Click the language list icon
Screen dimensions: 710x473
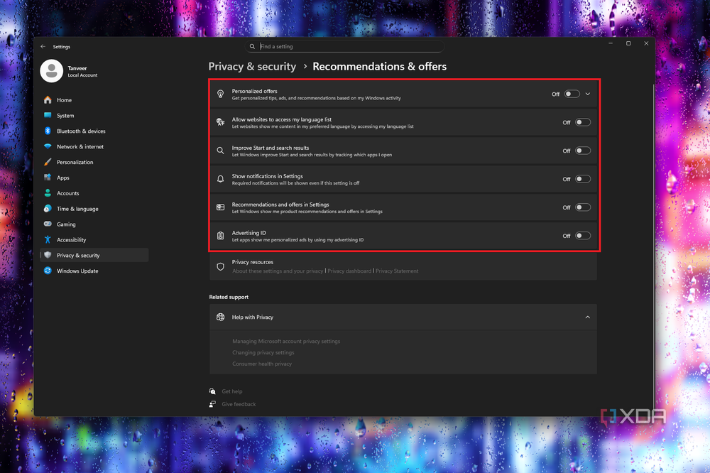point(221,122)
